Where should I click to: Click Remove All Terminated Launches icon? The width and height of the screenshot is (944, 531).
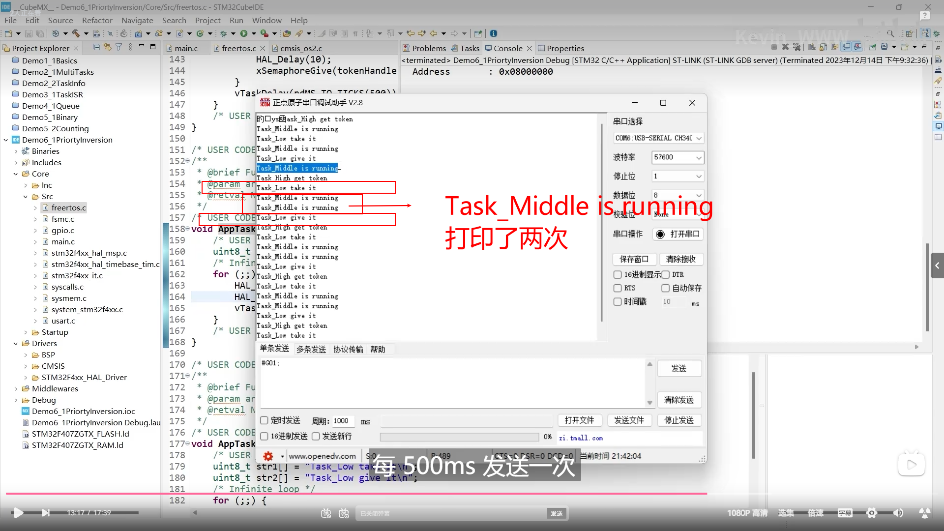click(796, 47)
